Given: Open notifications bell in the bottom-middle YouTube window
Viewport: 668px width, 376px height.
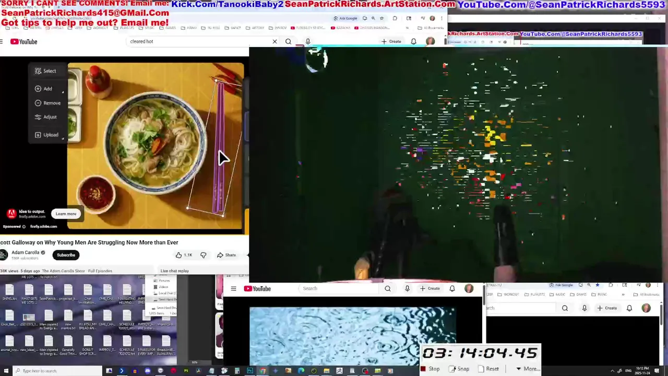Looking at the screenshot, I should (452, 288).
